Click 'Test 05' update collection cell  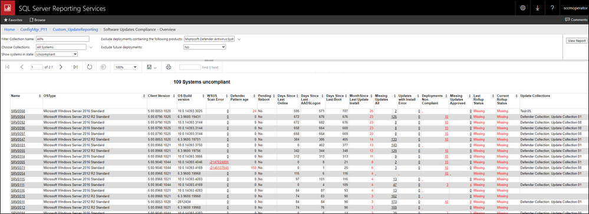[x=526, y=111]
